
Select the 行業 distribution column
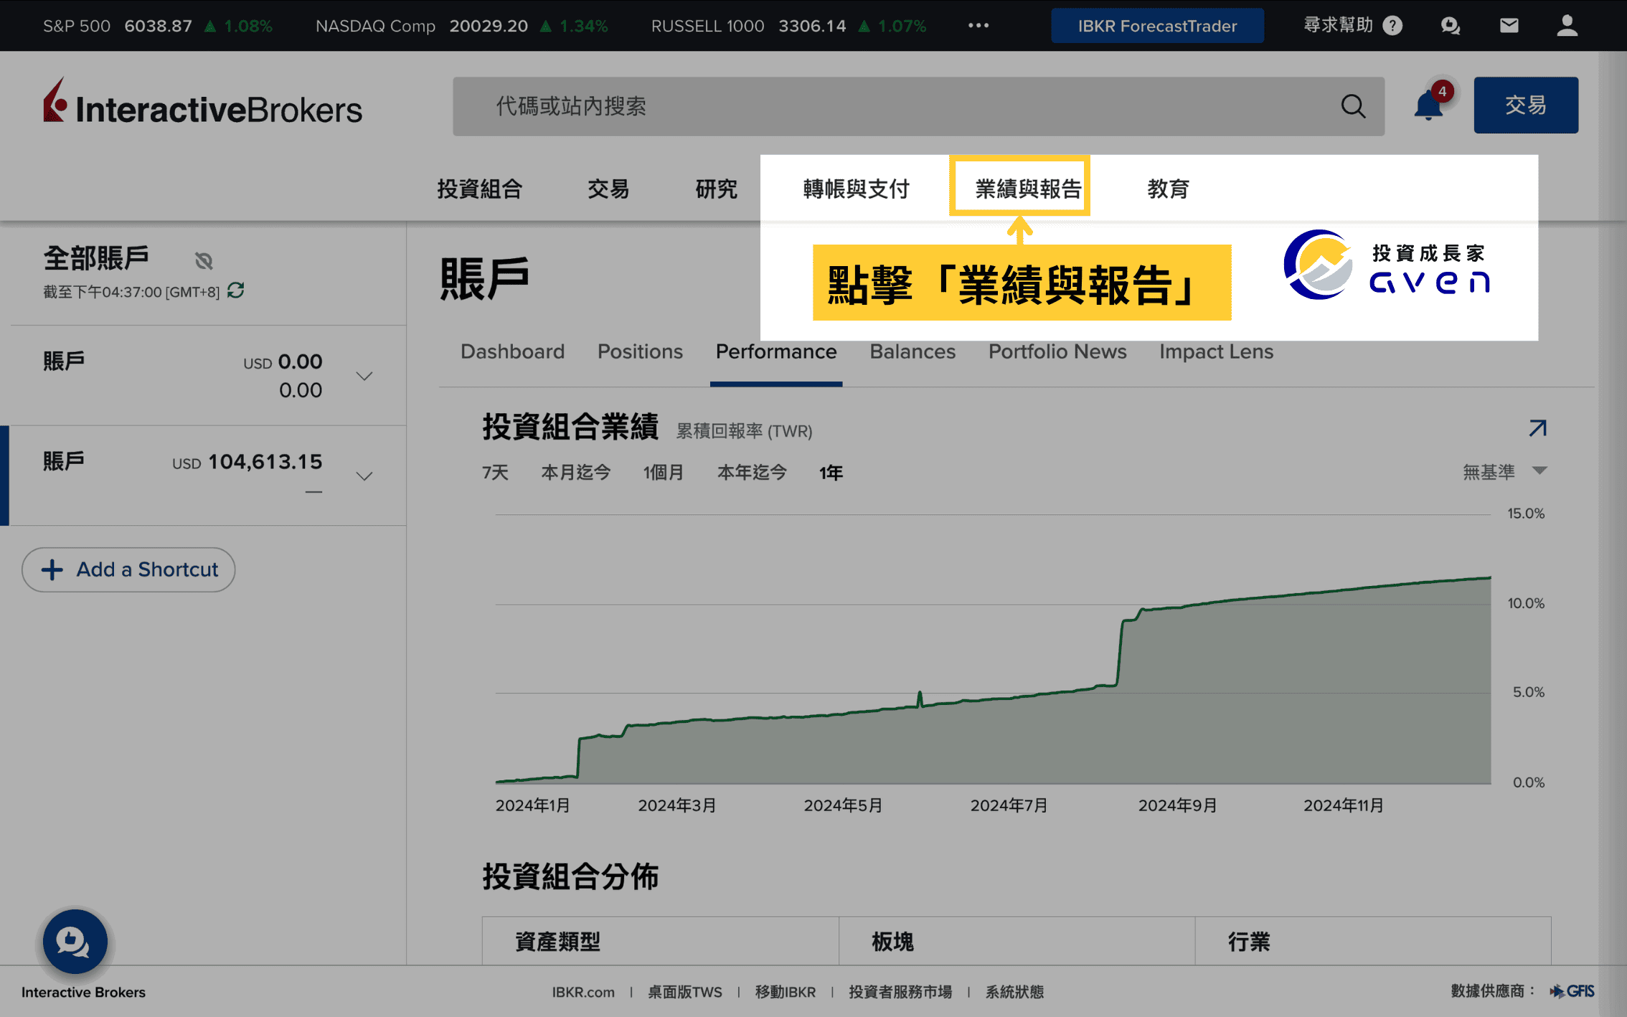(1373, 941)
